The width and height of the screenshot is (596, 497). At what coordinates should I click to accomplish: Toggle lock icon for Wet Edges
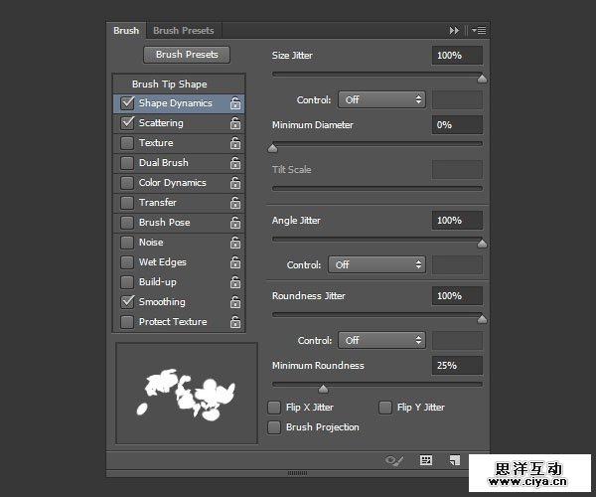point(235,262)
